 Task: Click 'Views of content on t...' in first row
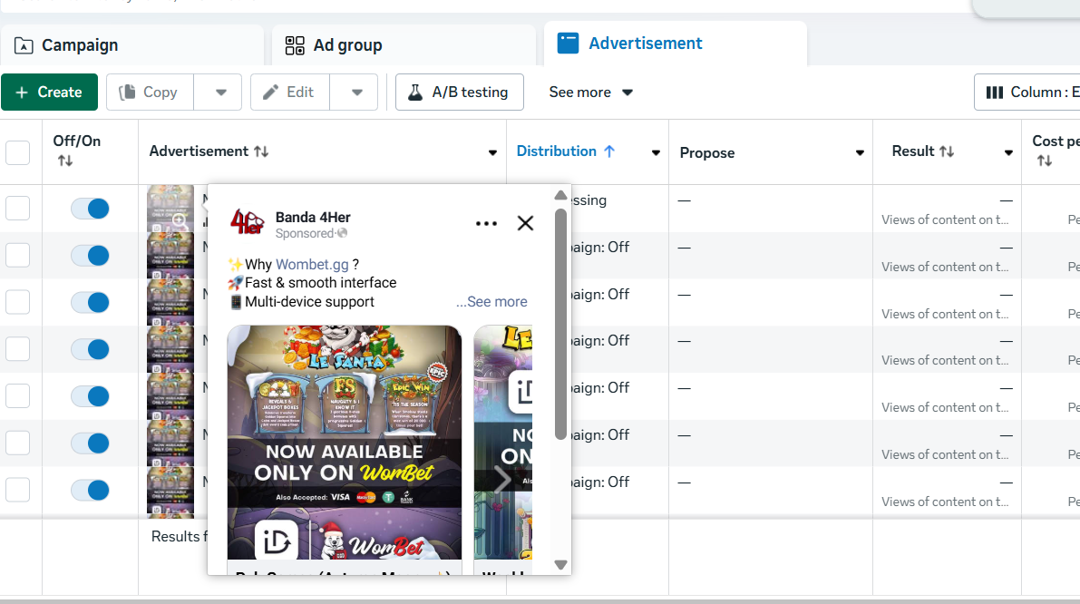coord(945,219)
